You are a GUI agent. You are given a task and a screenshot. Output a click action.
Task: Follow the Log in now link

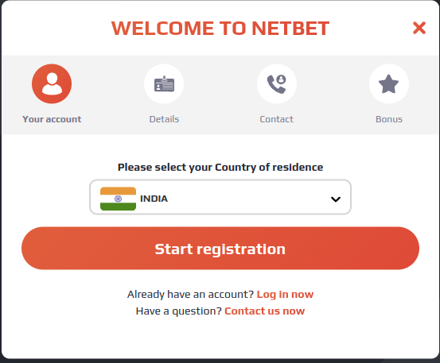click(x=285, y=295)
